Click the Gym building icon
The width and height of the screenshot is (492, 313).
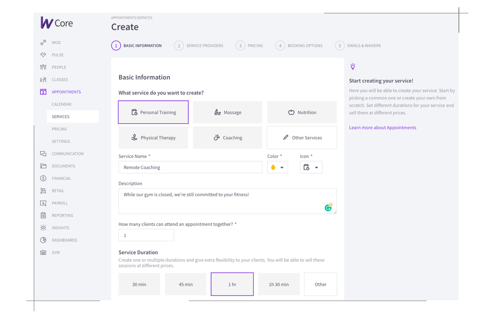43,253
